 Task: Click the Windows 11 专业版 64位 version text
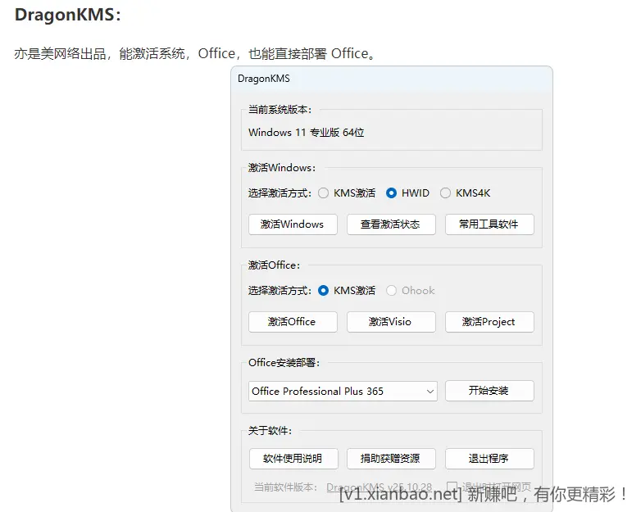(307, 133)
